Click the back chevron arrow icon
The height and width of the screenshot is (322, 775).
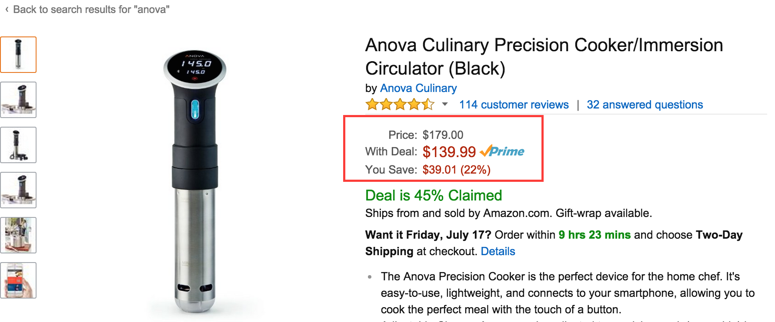[7, 10]
